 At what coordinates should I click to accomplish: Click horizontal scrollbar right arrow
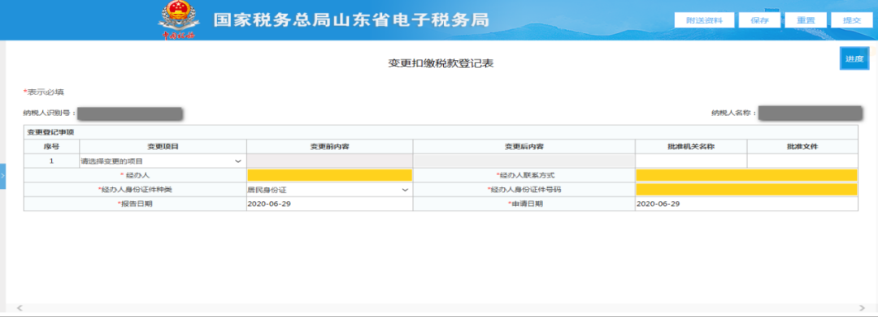(x=862, y=308)
